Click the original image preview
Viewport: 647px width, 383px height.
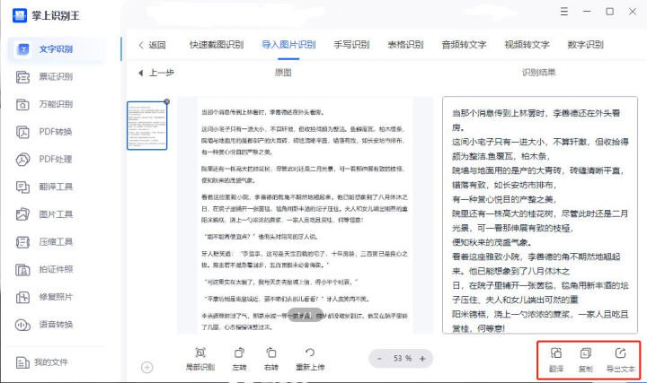click(306, 215)
